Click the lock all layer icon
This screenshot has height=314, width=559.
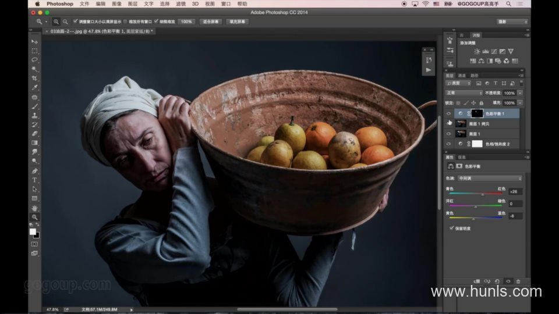(482, 103)
